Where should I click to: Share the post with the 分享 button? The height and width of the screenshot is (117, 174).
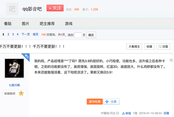pos(111,101)
